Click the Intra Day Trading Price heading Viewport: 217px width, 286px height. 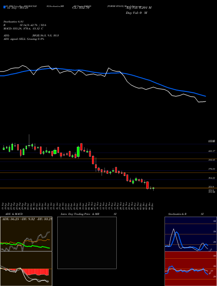click(x=76, y=214)
